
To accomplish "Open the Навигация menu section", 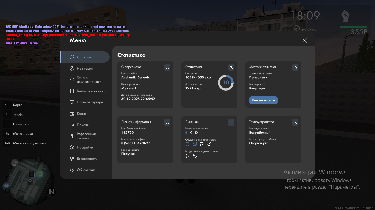I will click(x=85, y=69).
